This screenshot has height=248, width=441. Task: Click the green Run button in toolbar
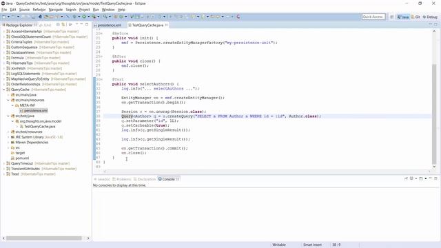[84, 17]
